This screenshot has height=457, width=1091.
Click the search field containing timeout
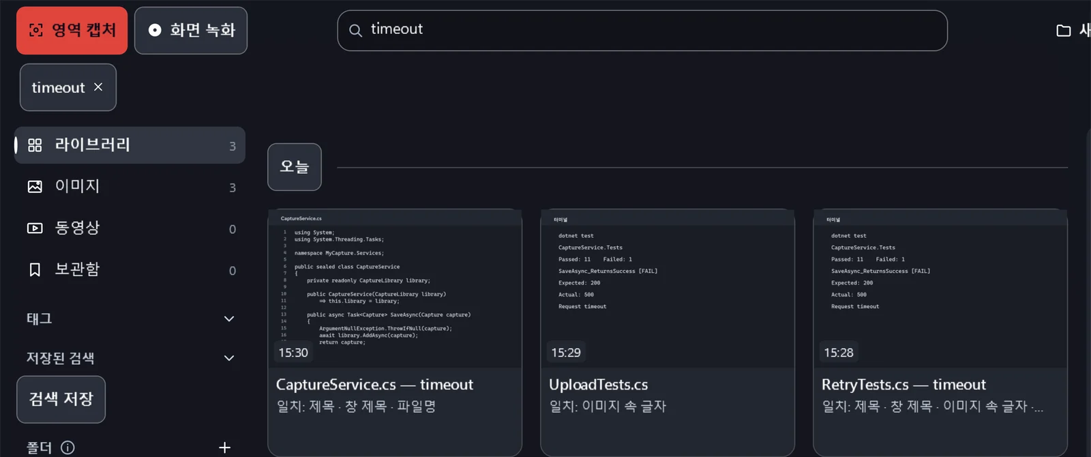pos(642,31)
